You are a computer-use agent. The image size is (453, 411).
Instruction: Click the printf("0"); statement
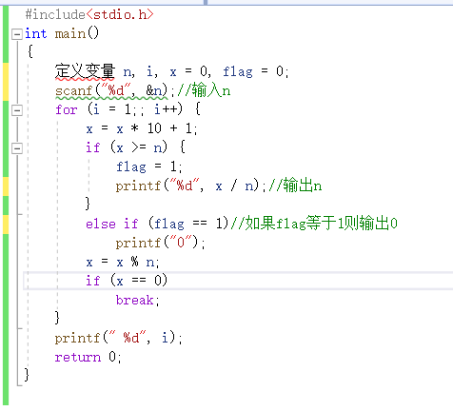(160, 244)
